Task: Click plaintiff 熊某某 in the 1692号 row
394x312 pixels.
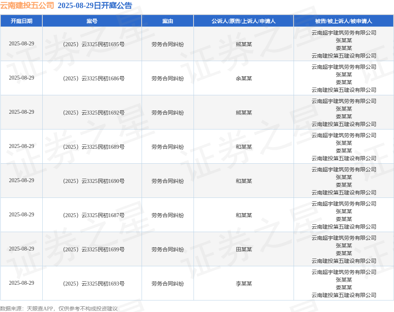Action: [x=244, y=113]
